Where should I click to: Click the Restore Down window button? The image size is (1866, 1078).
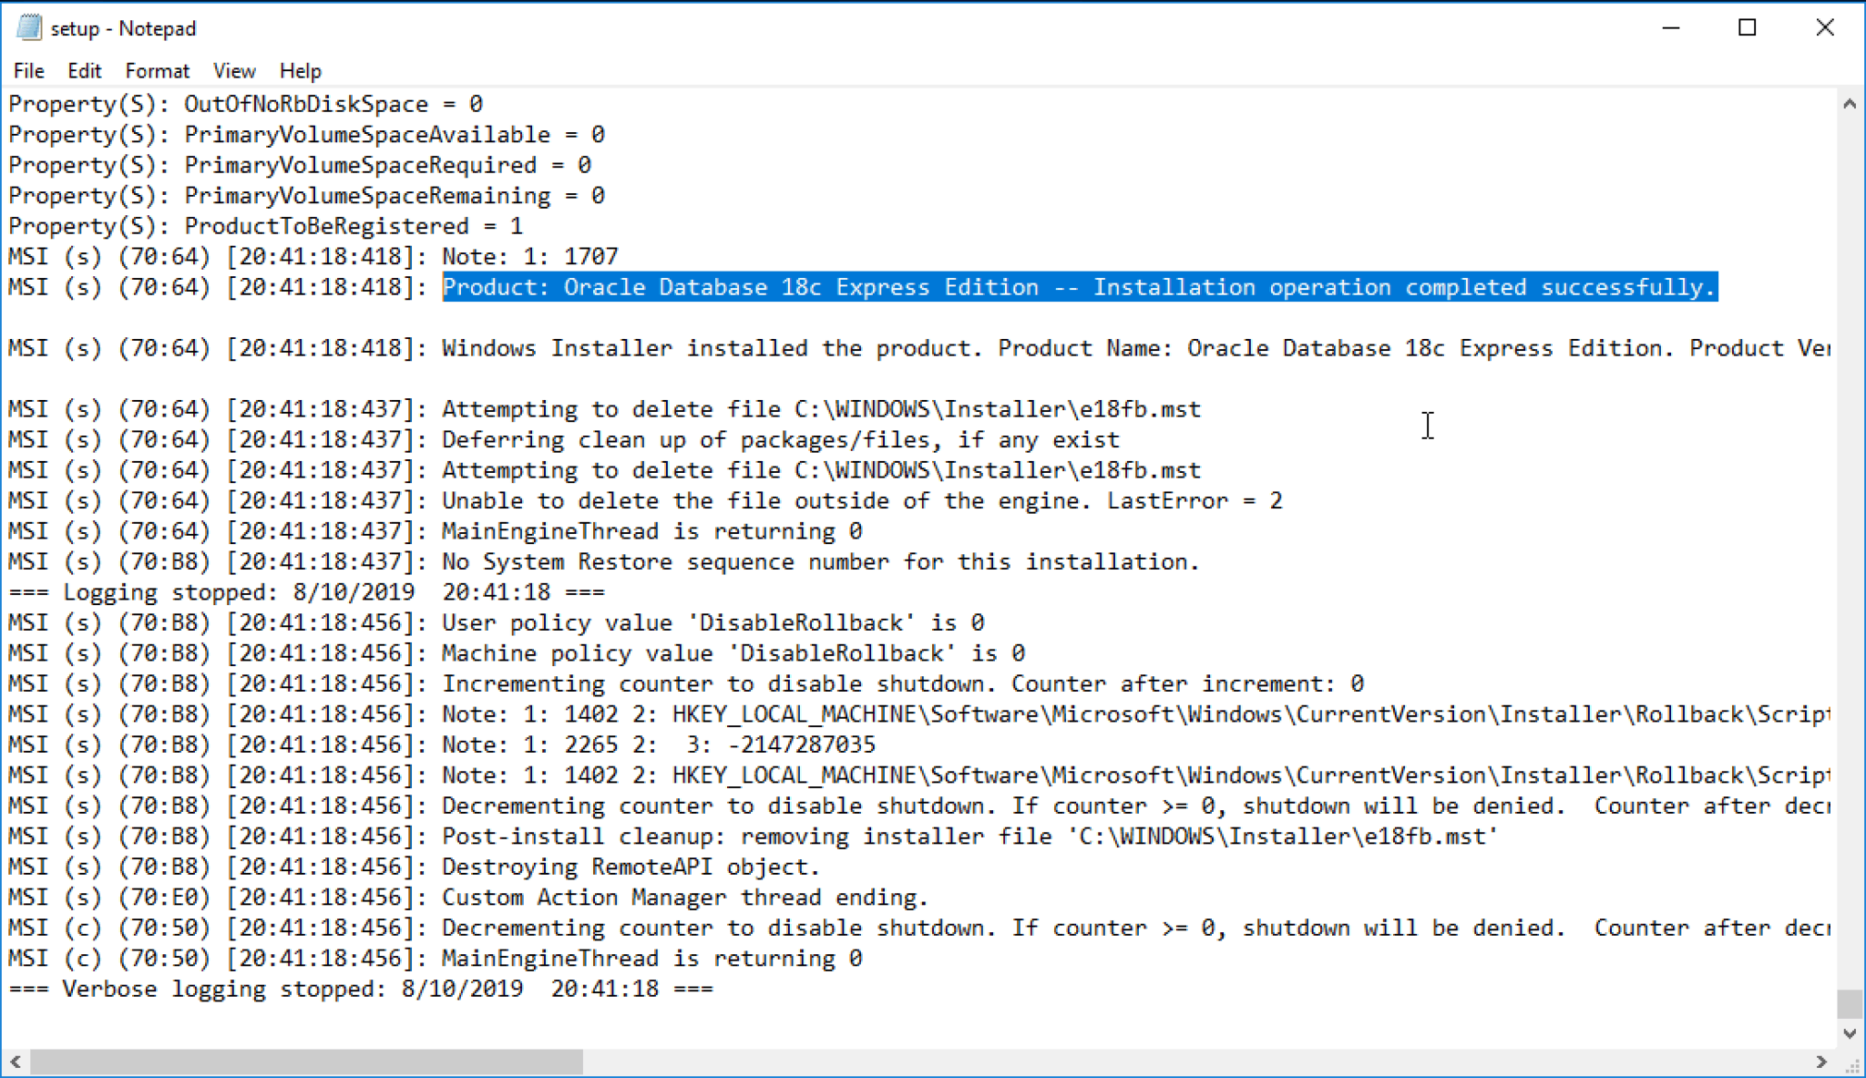(x=1748, y=27)
